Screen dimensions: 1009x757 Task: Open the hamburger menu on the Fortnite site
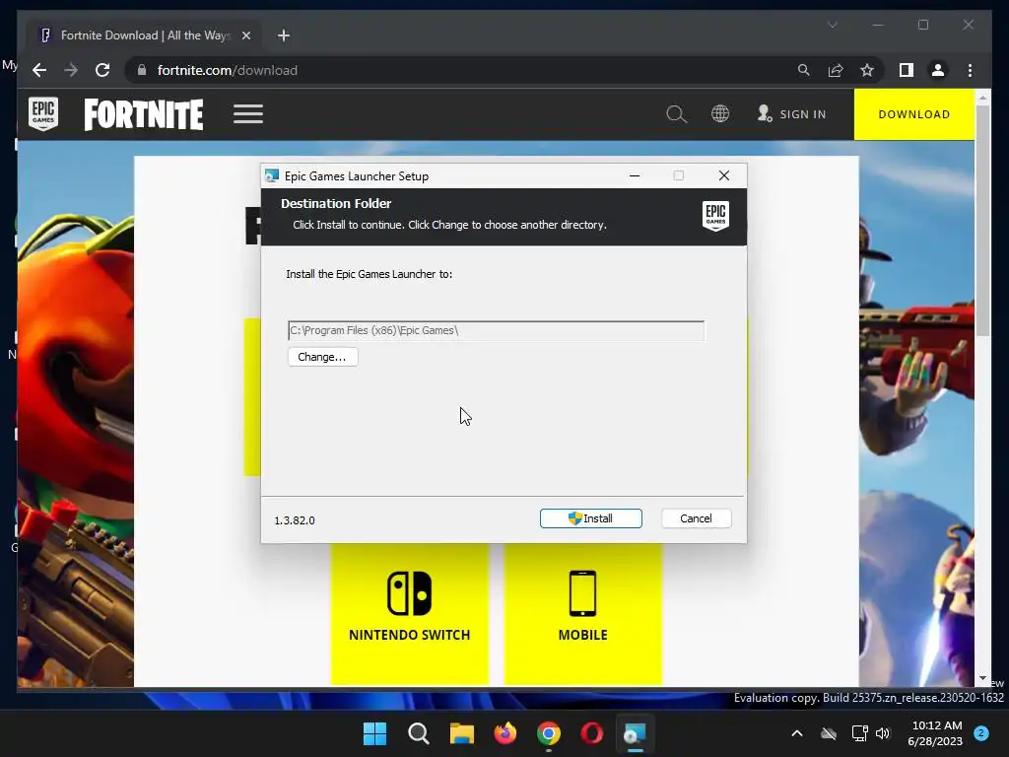point(247,114)
